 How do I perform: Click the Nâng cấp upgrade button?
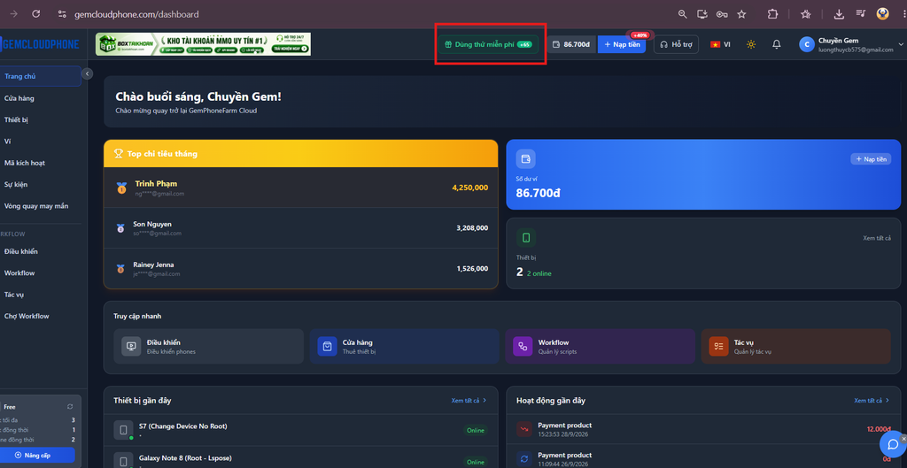click(x=37, y=456)
